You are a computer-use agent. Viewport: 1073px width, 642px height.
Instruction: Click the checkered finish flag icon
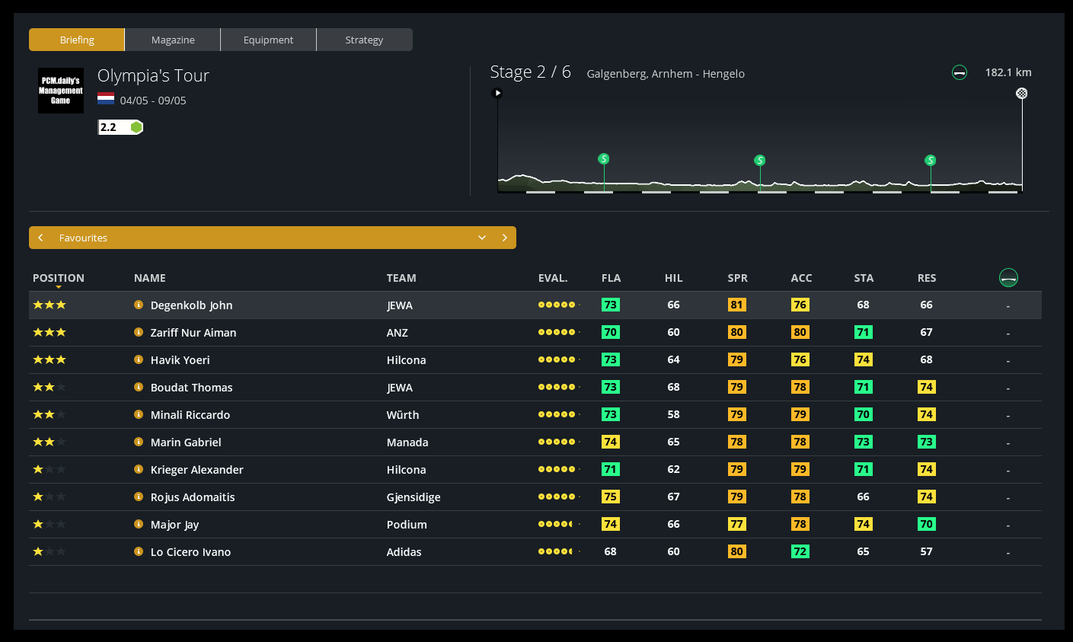pos(1022,93)
